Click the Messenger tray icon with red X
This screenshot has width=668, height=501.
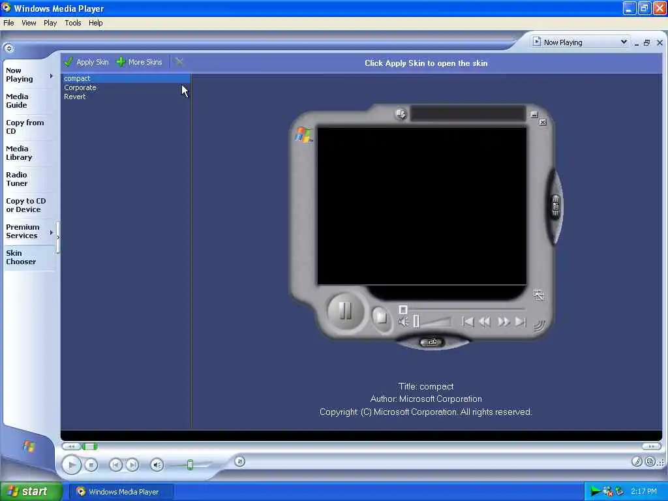click(607, 492)
